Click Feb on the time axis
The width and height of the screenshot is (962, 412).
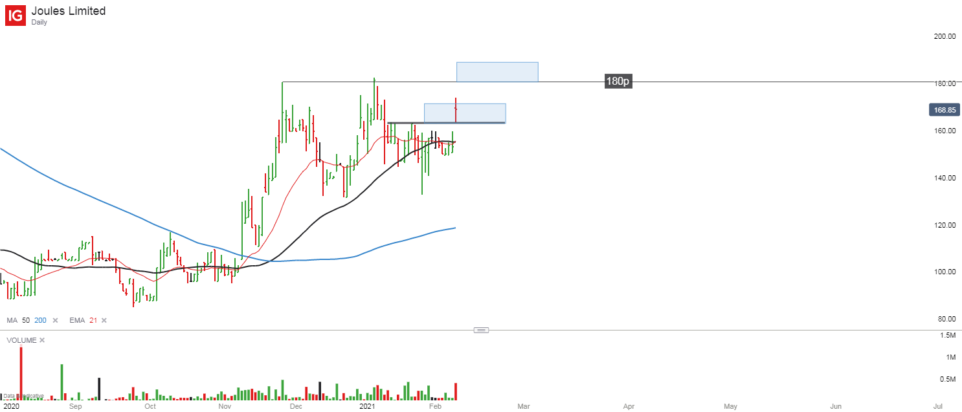coord(435,407)
